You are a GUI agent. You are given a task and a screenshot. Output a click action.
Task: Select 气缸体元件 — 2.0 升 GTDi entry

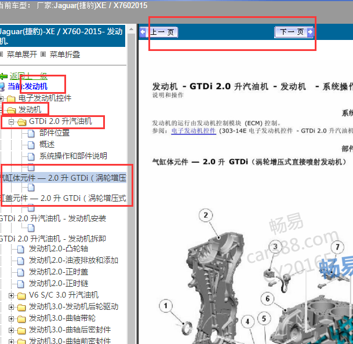pyautogui.click(x=63, y=178)
